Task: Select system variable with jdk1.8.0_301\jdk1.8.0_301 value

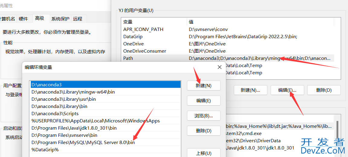Action: click(x=280, y=148)
